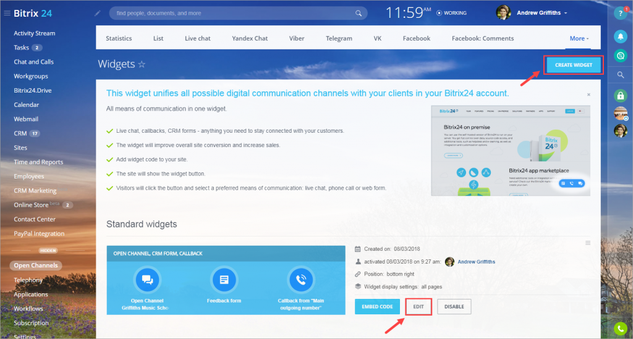Open Andrew Griffiths profile link

[x=476, y=262]
